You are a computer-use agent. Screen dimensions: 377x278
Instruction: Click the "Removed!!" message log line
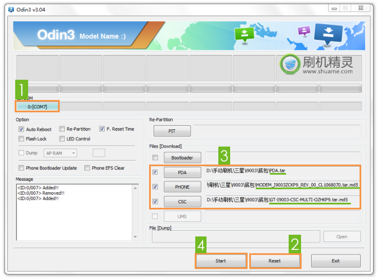tap(41, 193)
